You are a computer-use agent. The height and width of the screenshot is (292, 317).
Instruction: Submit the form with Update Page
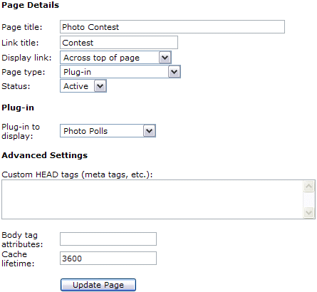[98, 285]
